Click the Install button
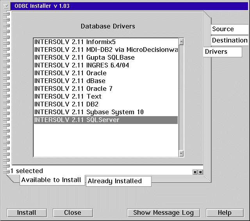This screenshot has width=250, height=221. 27,213
